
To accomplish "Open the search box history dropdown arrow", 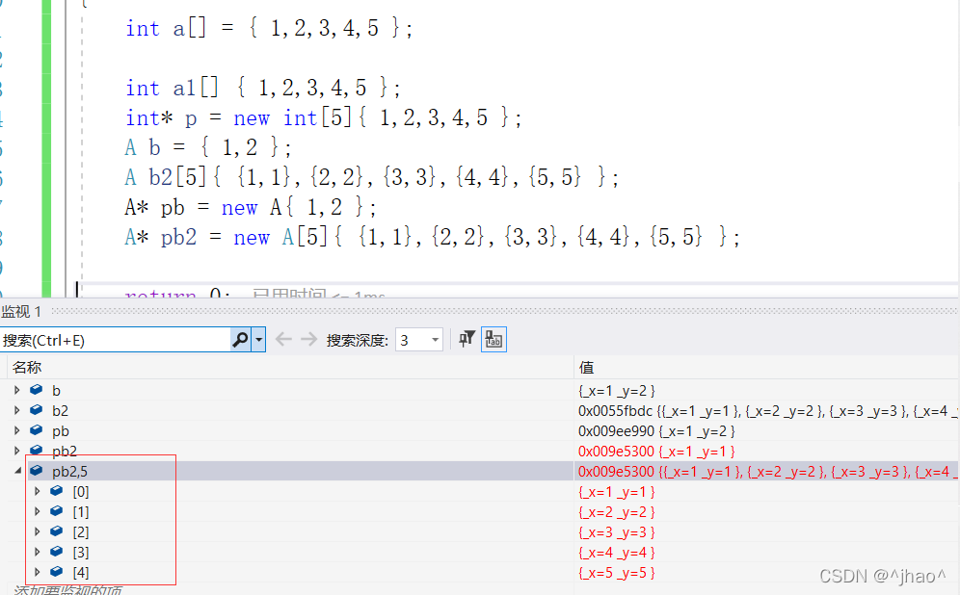I will [258, 340].
